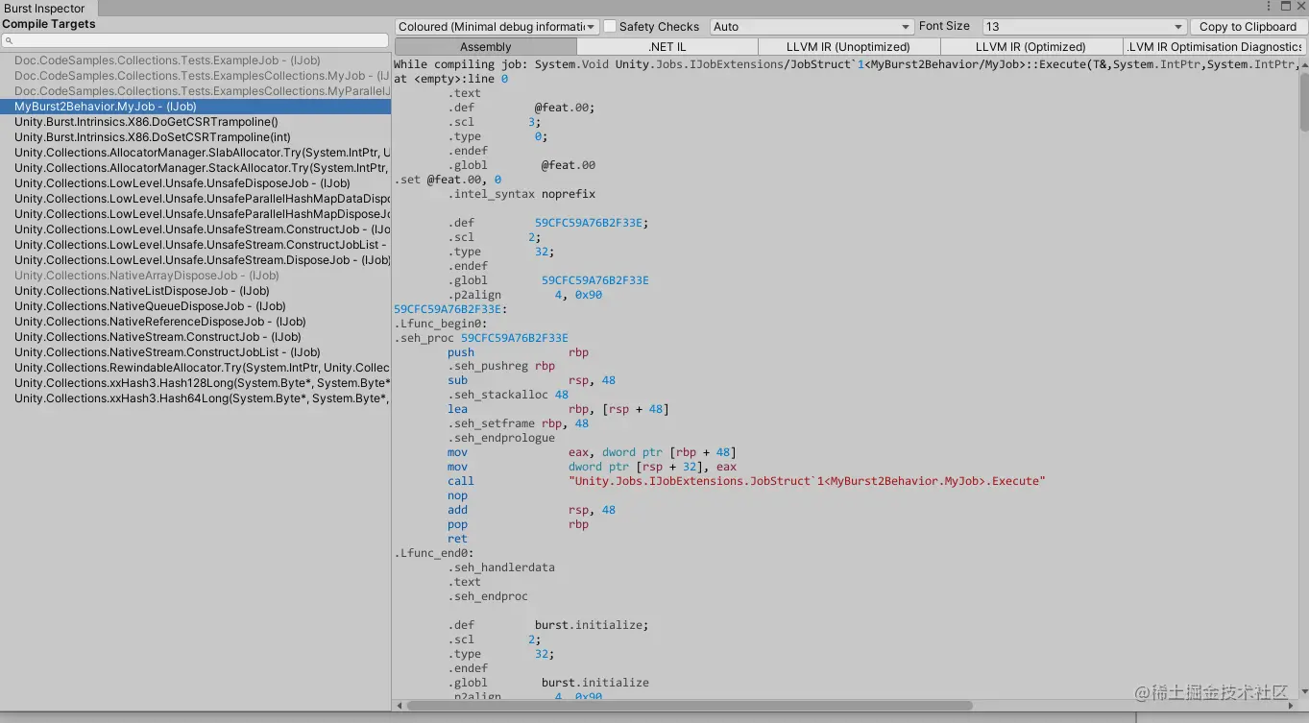
Task: Open the Coloured debug information dropdown
Action: pos(497,27)
